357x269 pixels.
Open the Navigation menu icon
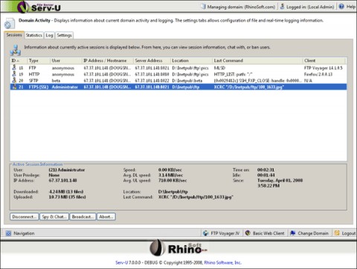click(8, 233)
